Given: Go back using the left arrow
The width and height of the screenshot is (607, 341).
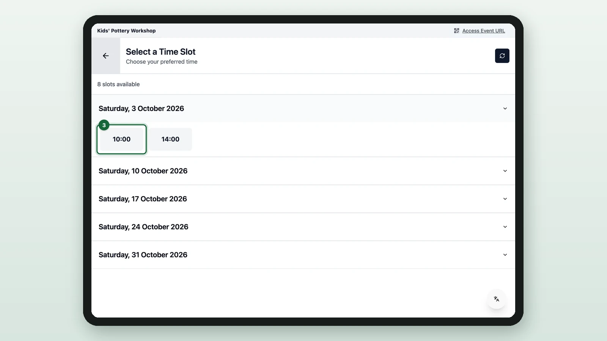Looking at the screenshot, I should point(106,56).
